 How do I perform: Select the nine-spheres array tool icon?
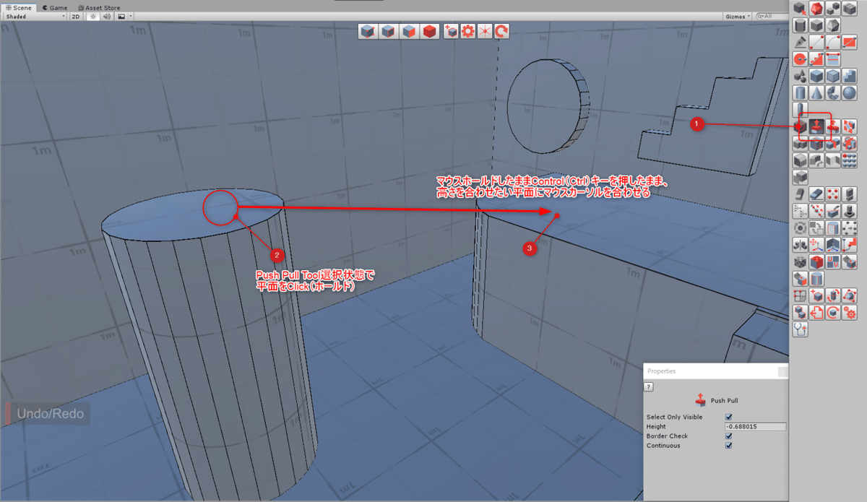849,160
